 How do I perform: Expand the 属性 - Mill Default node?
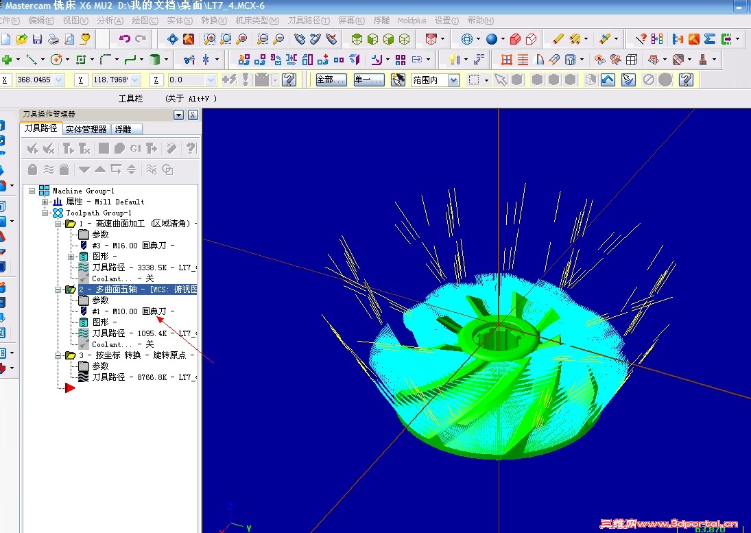click(x=45, y=202)
